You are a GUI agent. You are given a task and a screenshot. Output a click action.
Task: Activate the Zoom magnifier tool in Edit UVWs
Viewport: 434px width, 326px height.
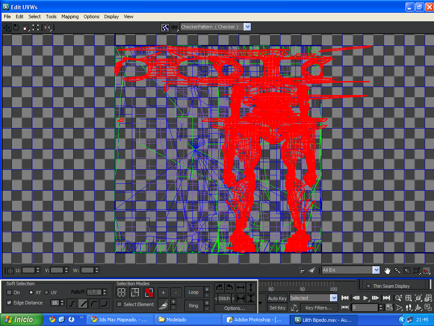click(x=397, y=270)
